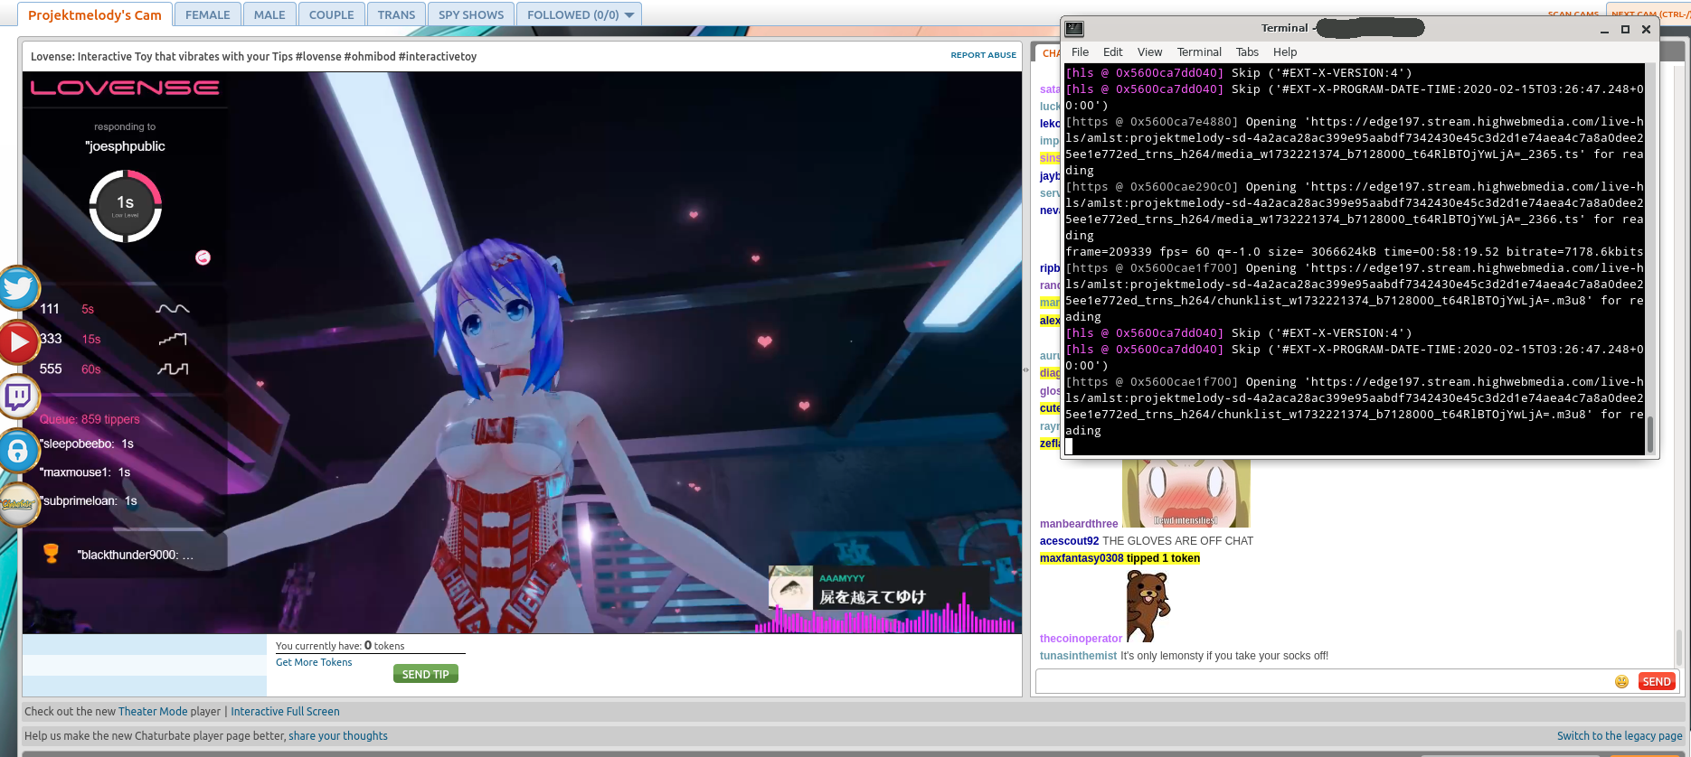Switch to the MALE tab
1691x757 pixels.
coord(269,14)
